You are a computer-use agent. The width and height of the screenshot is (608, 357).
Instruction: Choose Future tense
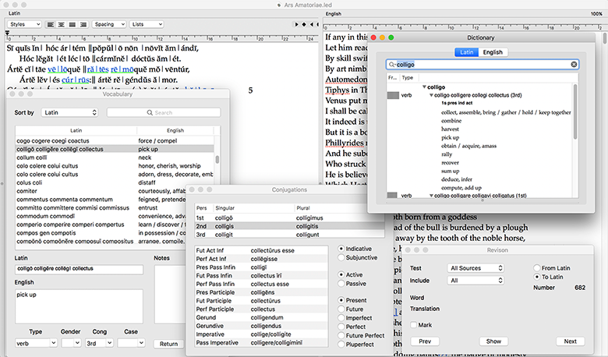coord(341,309)
